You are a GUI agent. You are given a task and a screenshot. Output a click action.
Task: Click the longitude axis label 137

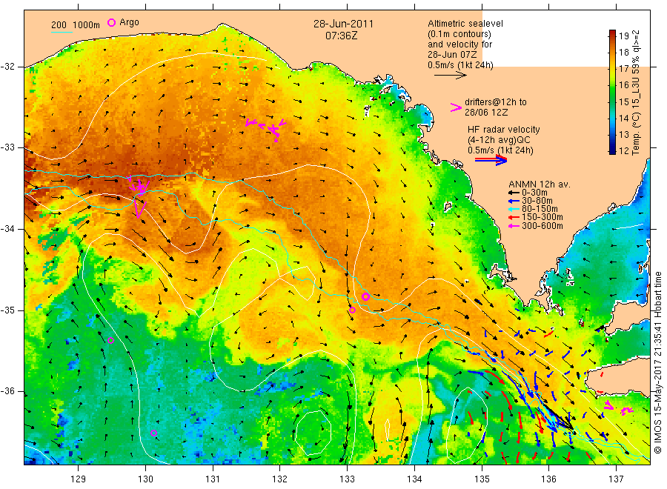[x=617, y=479]
